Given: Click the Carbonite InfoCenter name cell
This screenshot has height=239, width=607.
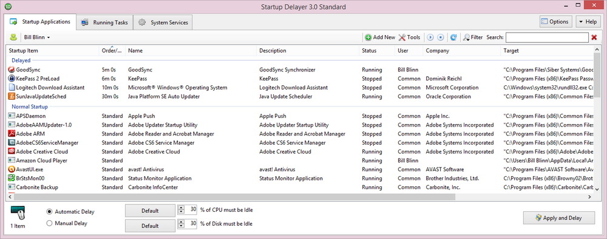Looking at the screenshot, I should 153,187.
